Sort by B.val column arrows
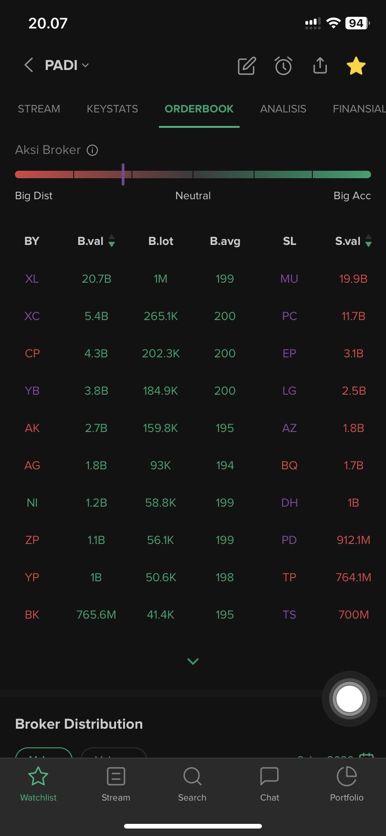The image size is (386, 836). coord(111,241)
